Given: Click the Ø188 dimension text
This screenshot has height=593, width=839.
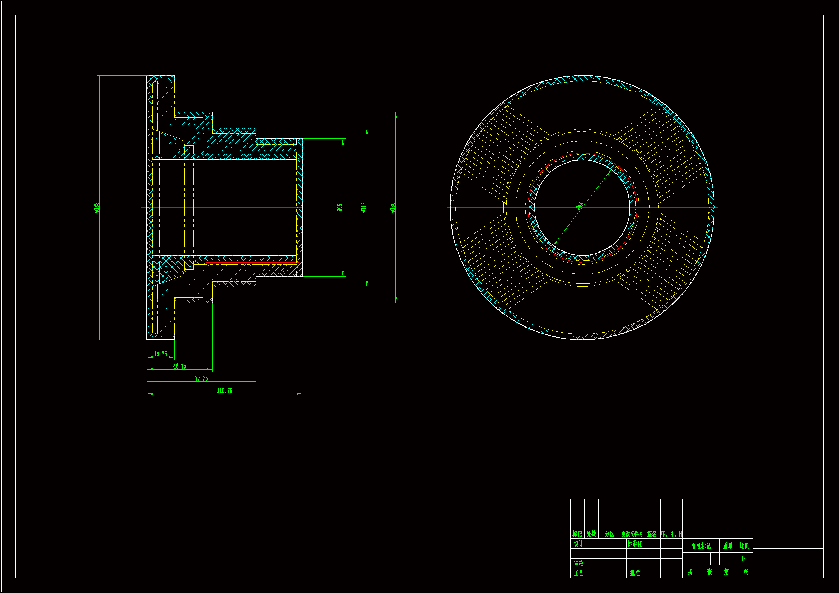Looking at the screenshot, I should [97, 207].
